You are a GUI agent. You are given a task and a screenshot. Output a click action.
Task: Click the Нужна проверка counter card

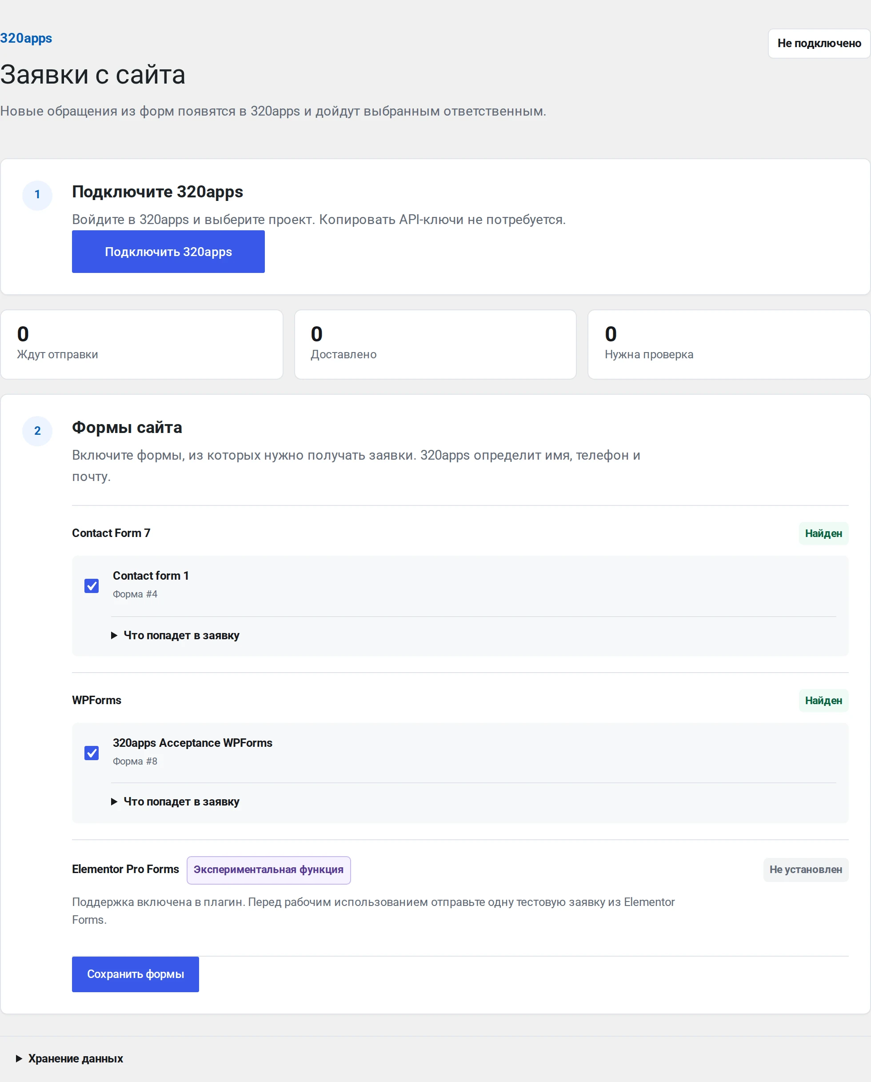pos(728,344)
